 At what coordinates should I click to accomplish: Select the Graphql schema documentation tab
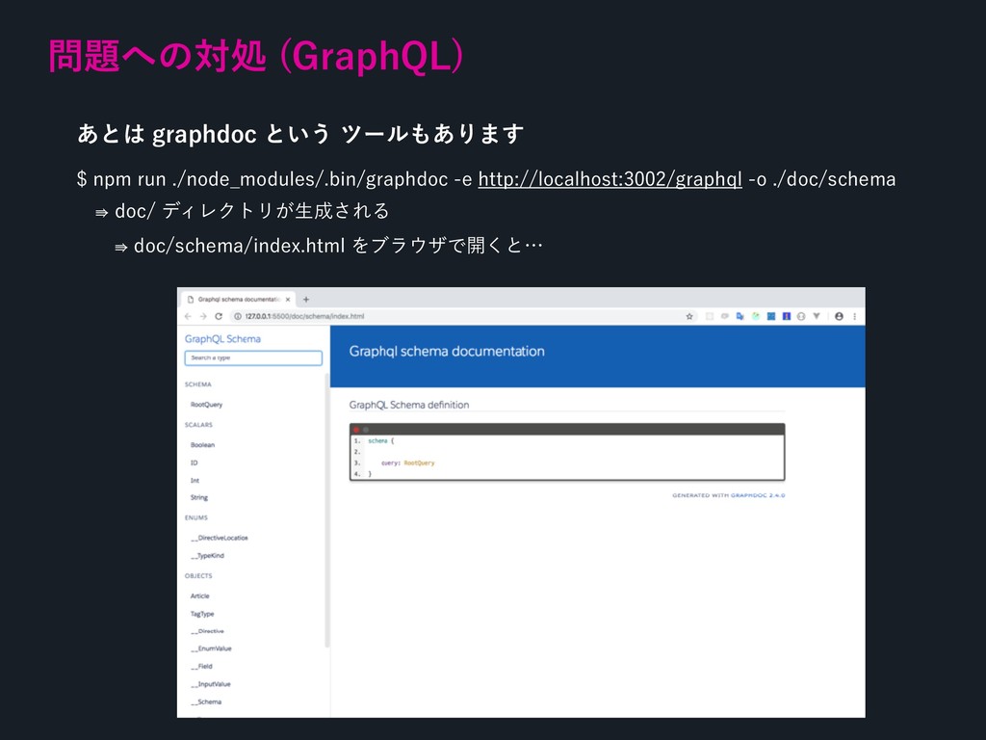[x=239, y=300]
